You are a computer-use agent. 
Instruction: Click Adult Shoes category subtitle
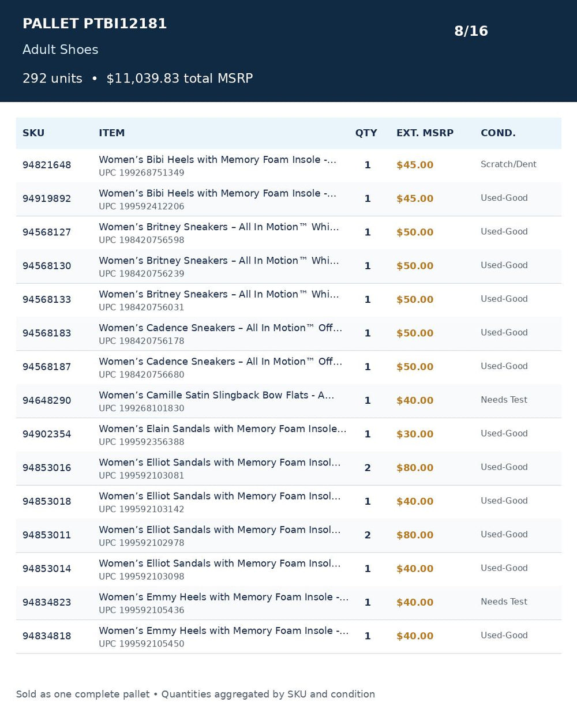60,50
